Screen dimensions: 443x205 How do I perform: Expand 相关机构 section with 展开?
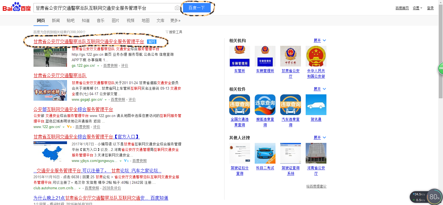(x=320, y=41)
